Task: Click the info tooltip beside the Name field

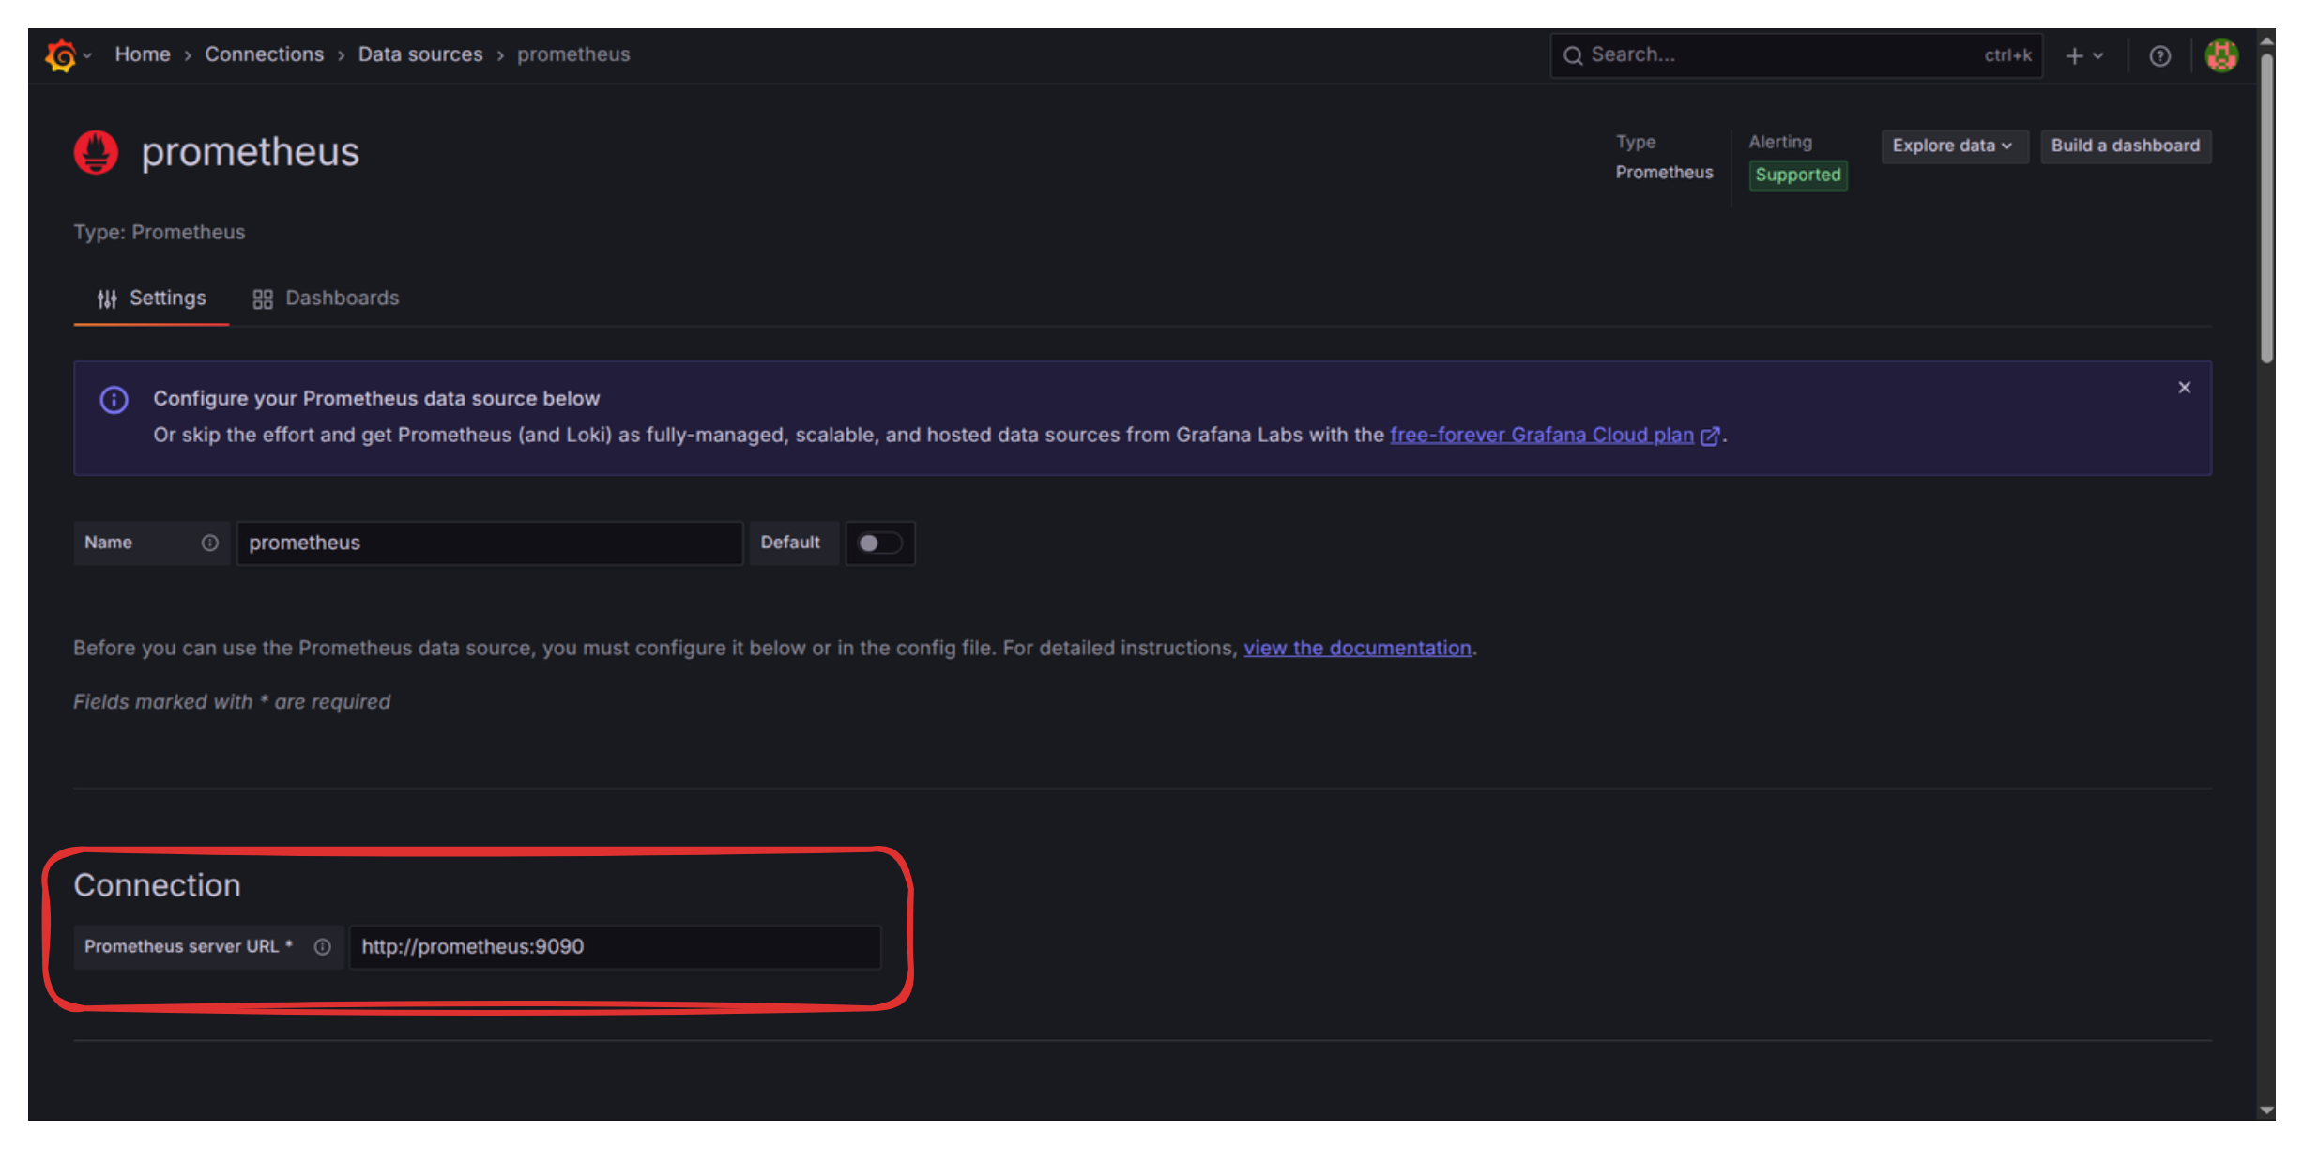Action: click(209, 543)
